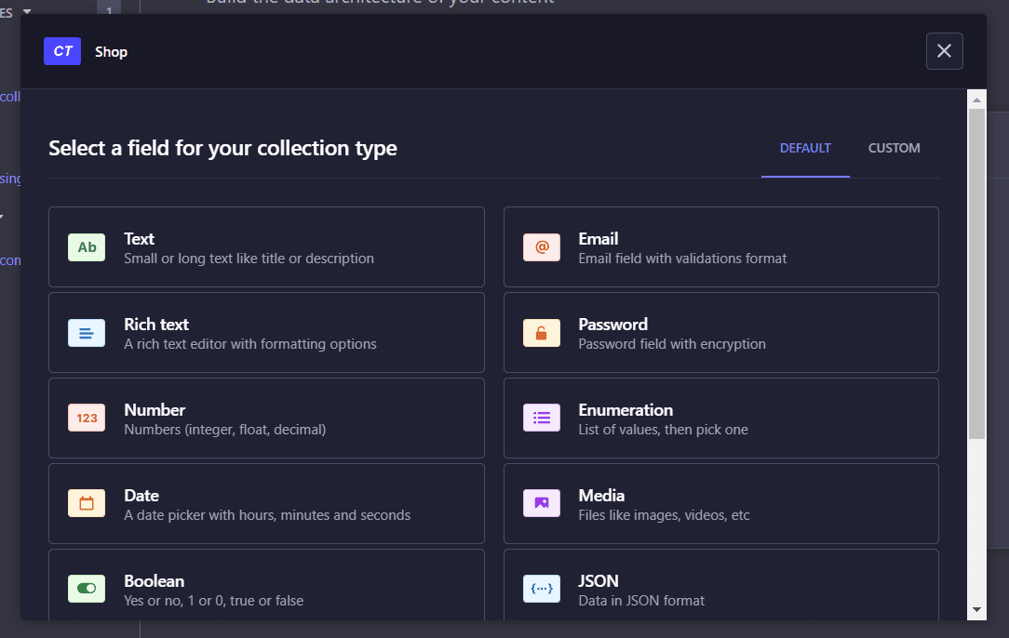Click the scrollbar down arrow
The height and width of the screenshot is (638, 1009).
[x=976, y=610]
